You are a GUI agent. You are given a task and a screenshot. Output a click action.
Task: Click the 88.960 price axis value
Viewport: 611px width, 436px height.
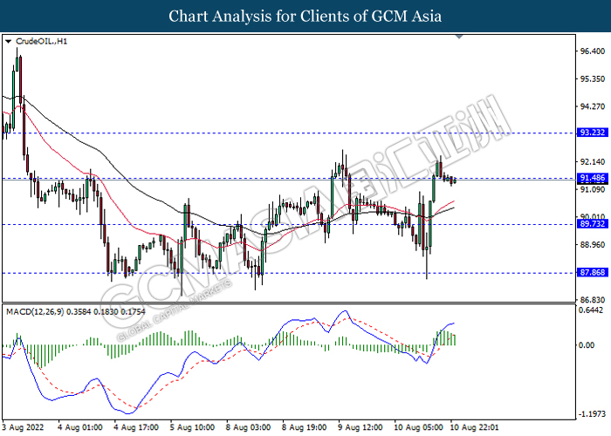tap(593, 245)
